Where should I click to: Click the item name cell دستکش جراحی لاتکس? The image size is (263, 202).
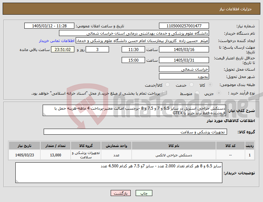click(x=174, y=155)
